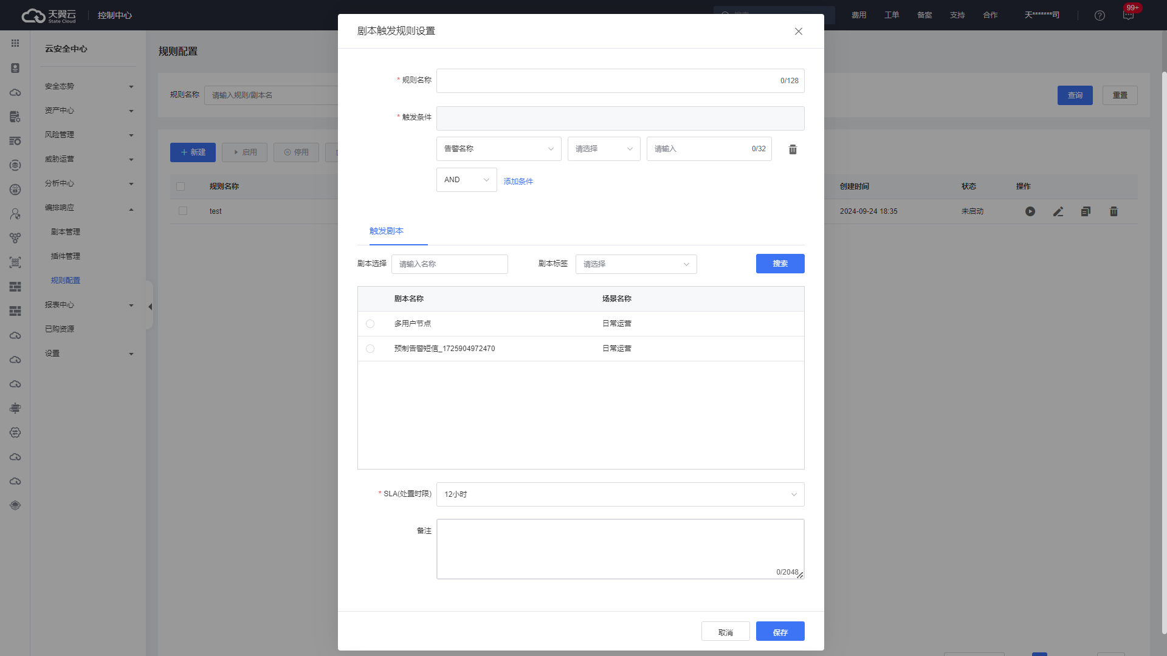The image size is (1167, 656).
Task: Click the 取消 button
Action: coord(726,632)
